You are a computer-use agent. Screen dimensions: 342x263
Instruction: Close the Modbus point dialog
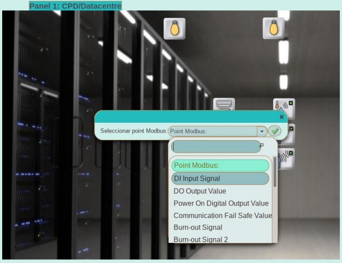282,117
